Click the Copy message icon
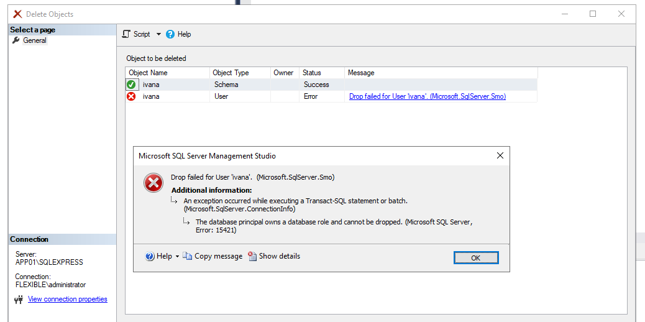This screenshot has height=322, width=645. [x=187, y=256]
